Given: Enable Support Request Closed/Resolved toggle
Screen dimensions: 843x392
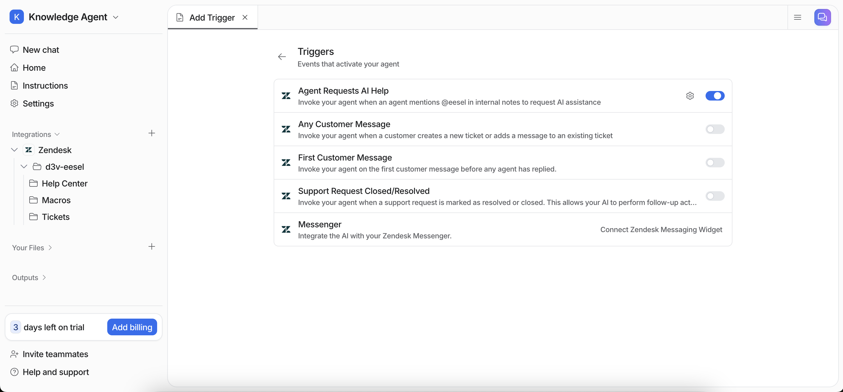Looking at the screenshot, I should point(715,196).
